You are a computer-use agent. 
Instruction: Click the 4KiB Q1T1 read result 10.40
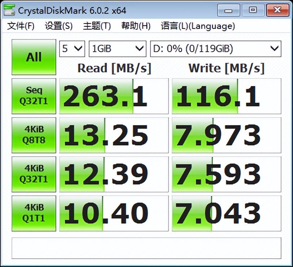114,213
